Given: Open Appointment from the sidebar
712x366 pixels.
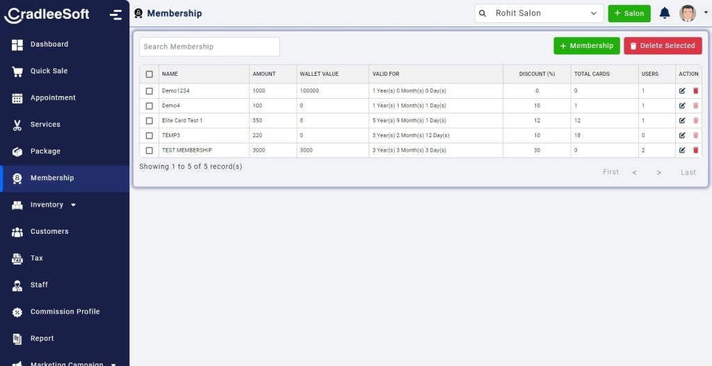Looking at the screenshot, I should (x=52, y=98).
